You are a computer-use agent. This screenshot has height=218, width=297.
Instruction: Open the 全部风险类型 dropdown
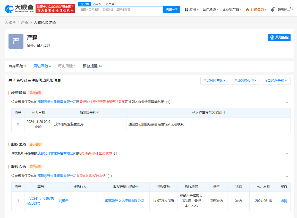[245, 81]
